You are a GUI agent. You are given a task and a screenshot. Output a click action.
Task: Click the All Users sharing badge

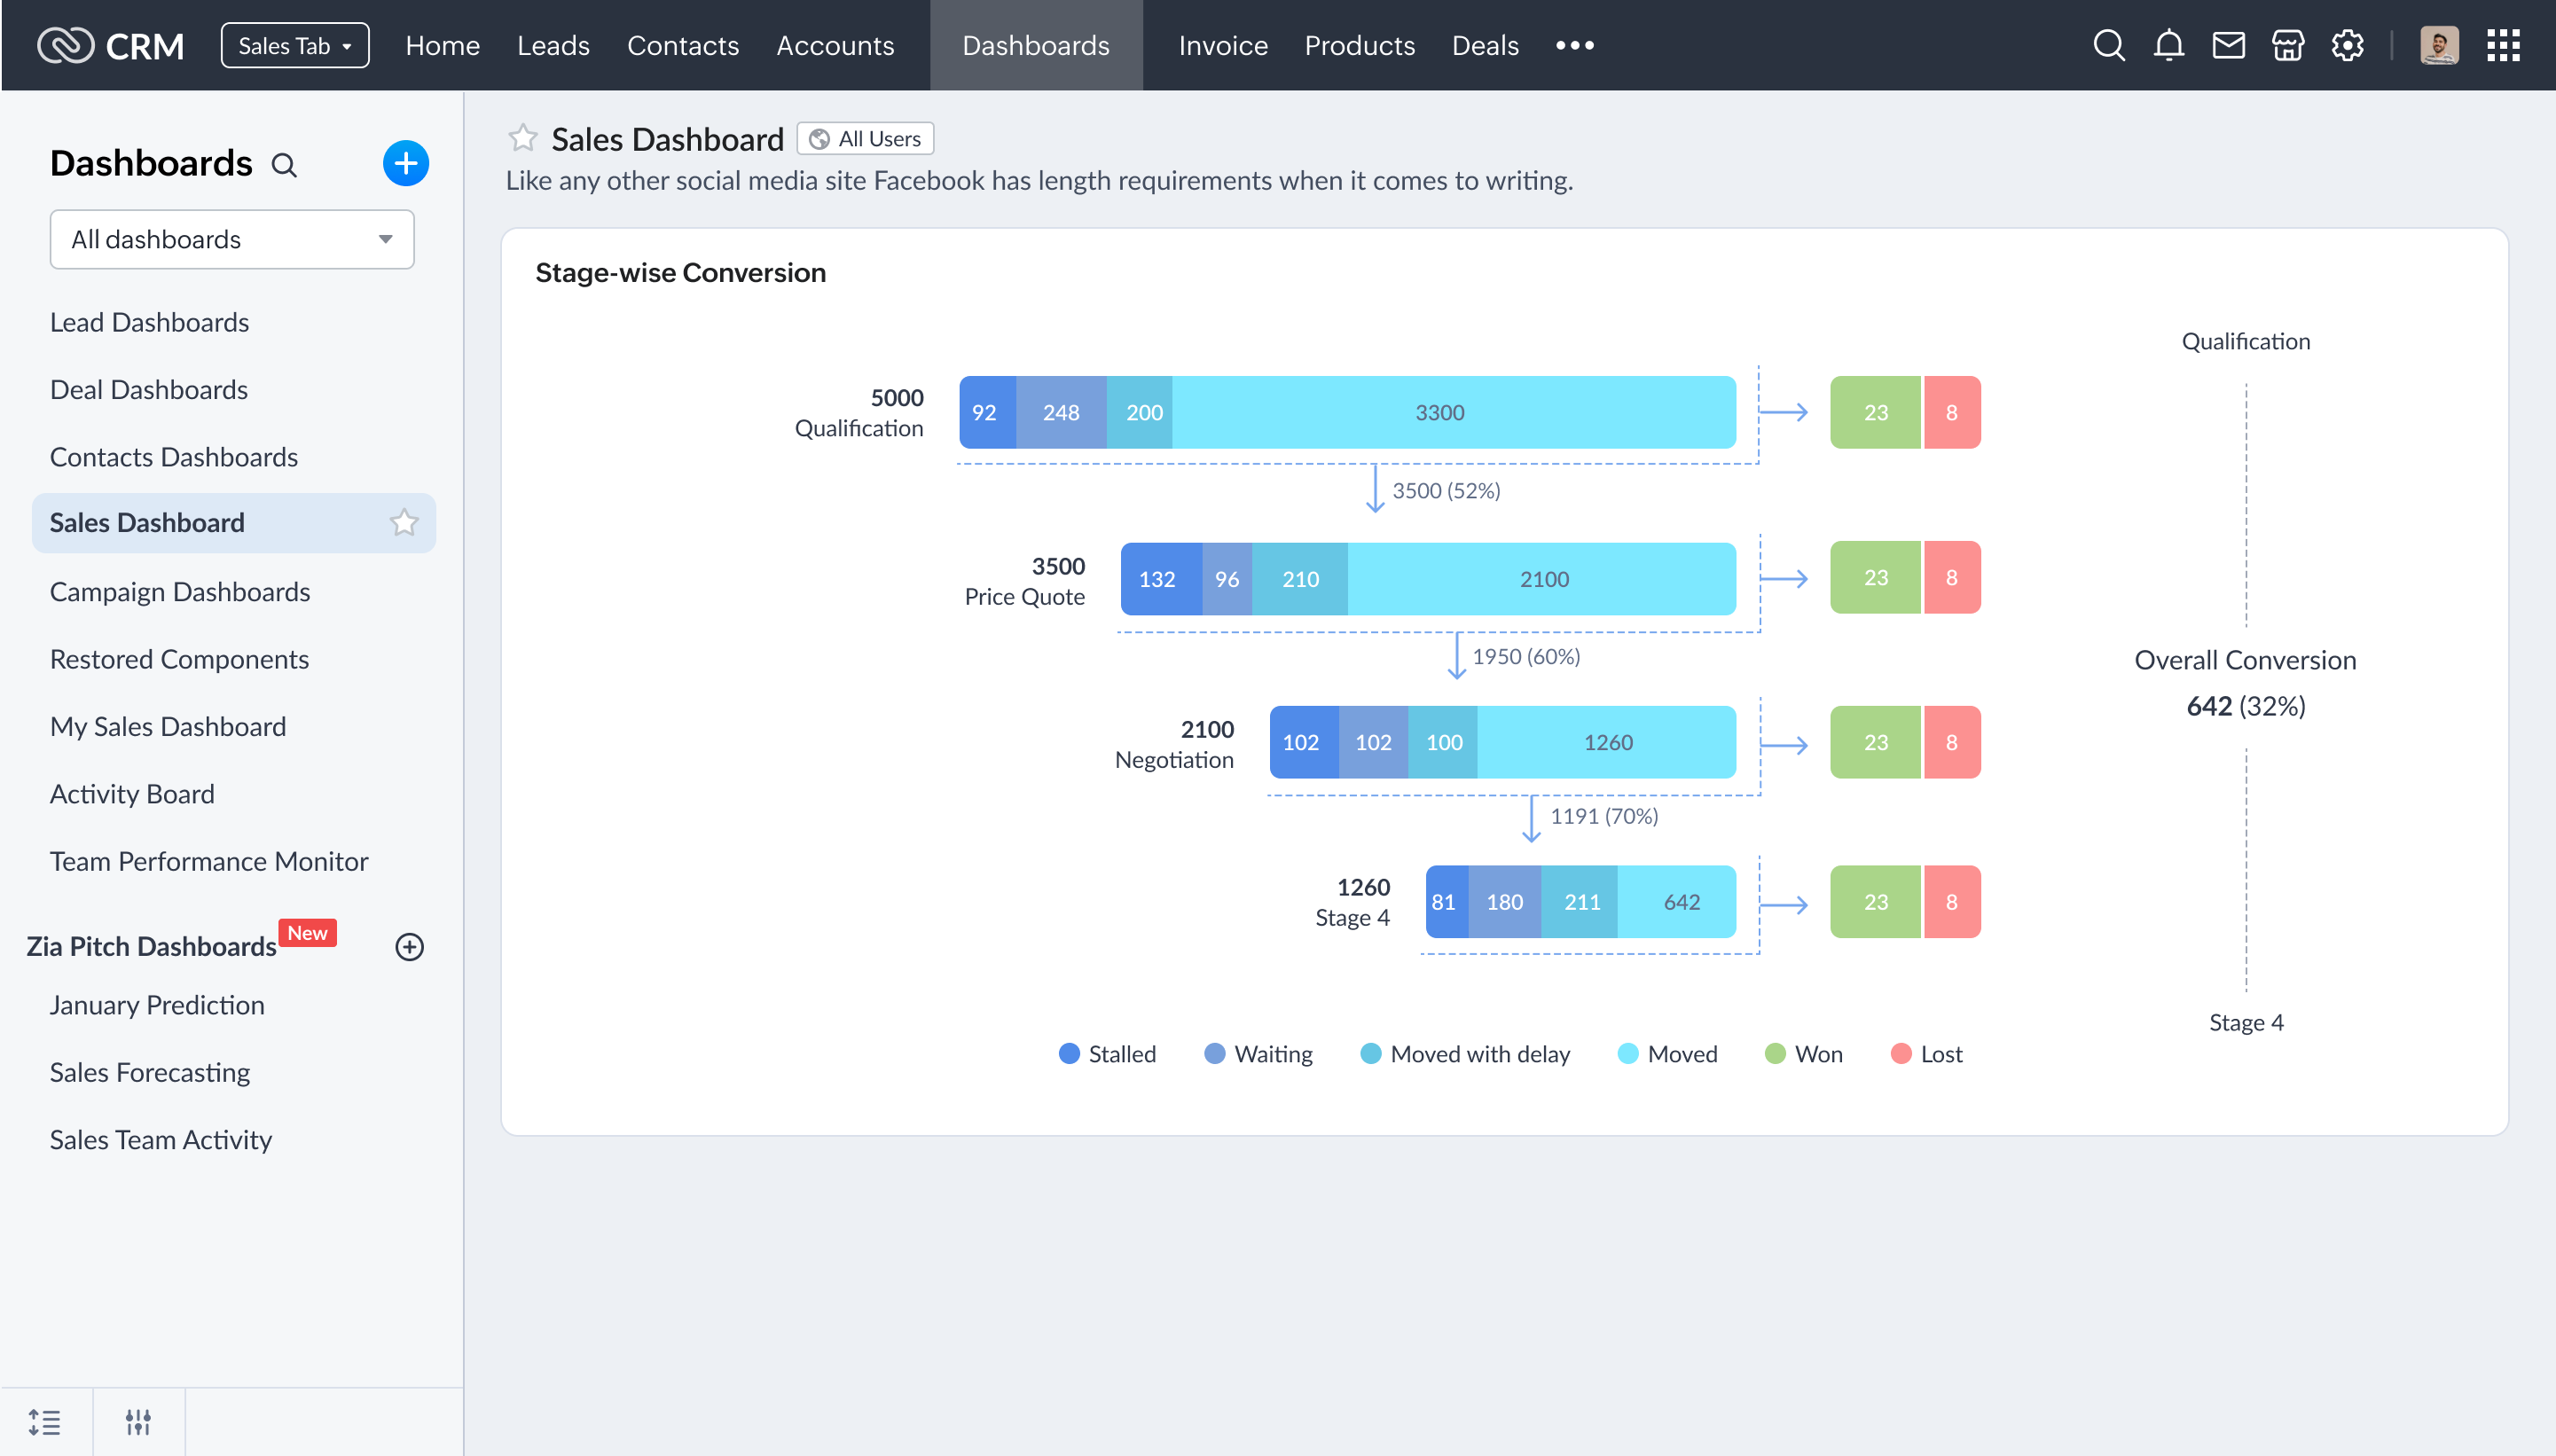865,139
